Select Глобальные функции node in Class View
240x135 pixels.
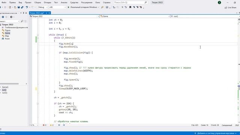[x=16, y=27]
